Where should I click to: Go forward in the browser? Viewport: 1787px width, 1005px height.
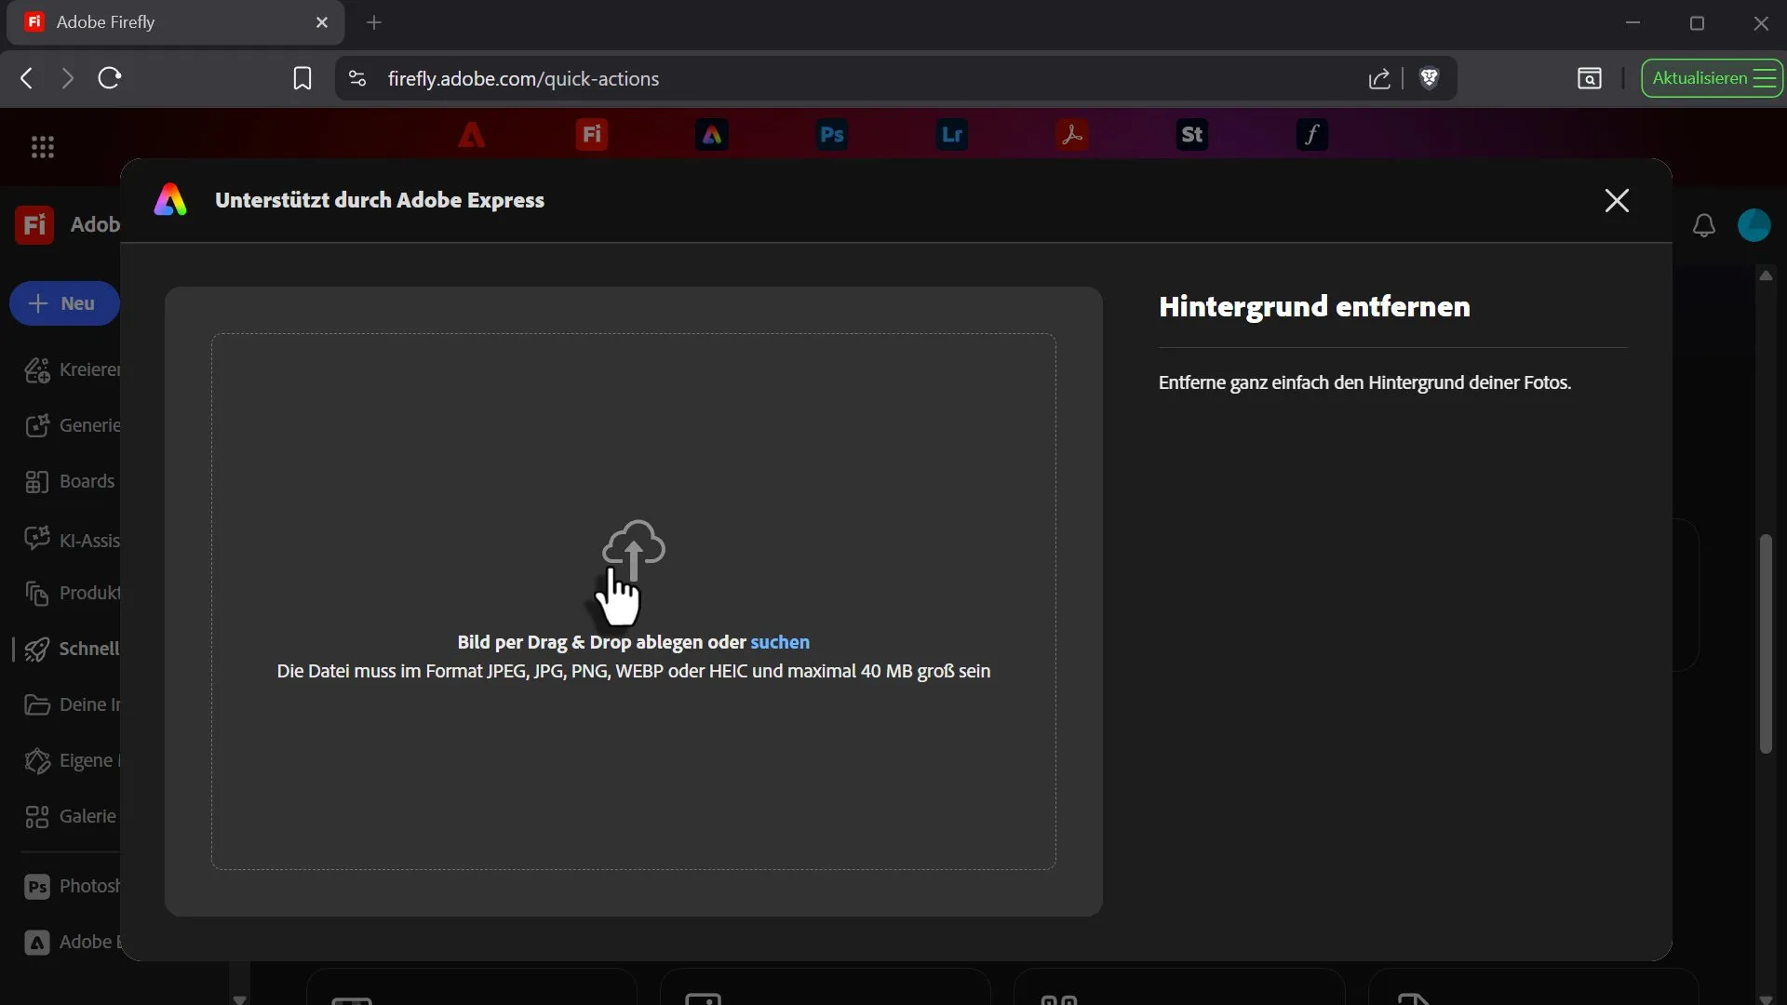67,78
